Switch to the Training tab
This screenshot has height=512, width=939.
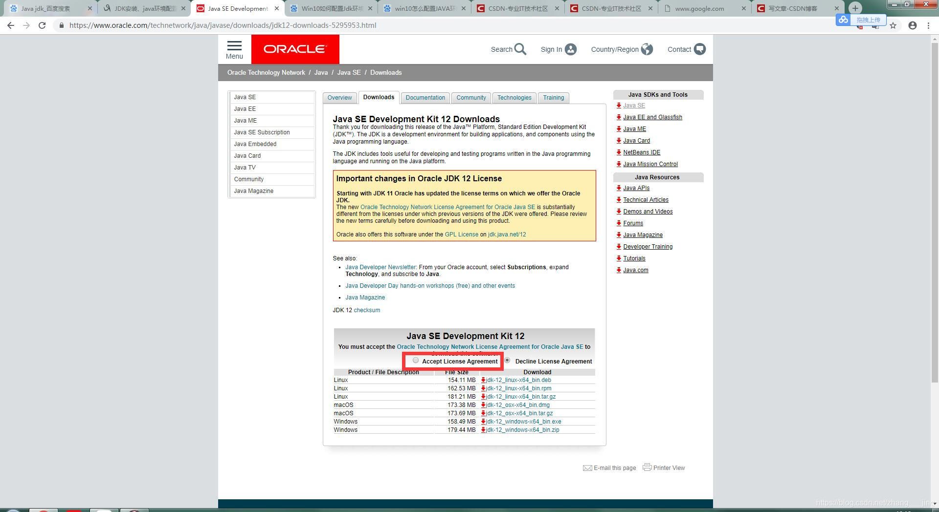[x=553, y=98]
